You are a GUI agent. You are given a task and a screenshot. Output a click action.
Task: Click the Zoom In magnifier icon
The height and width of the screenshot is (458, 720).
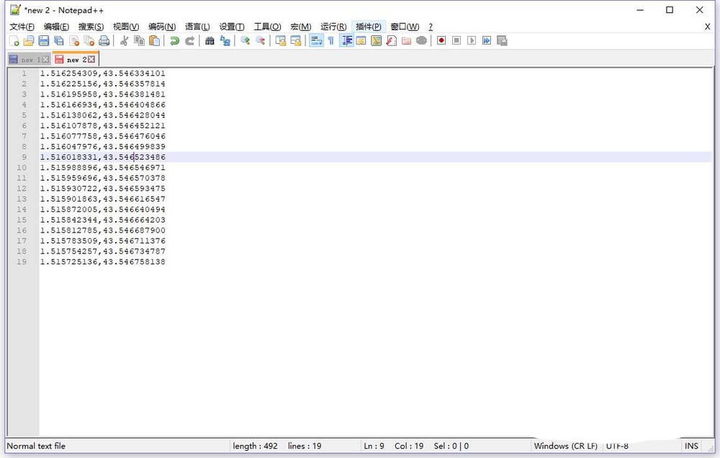pyautogui.click(x=246, y=41)
